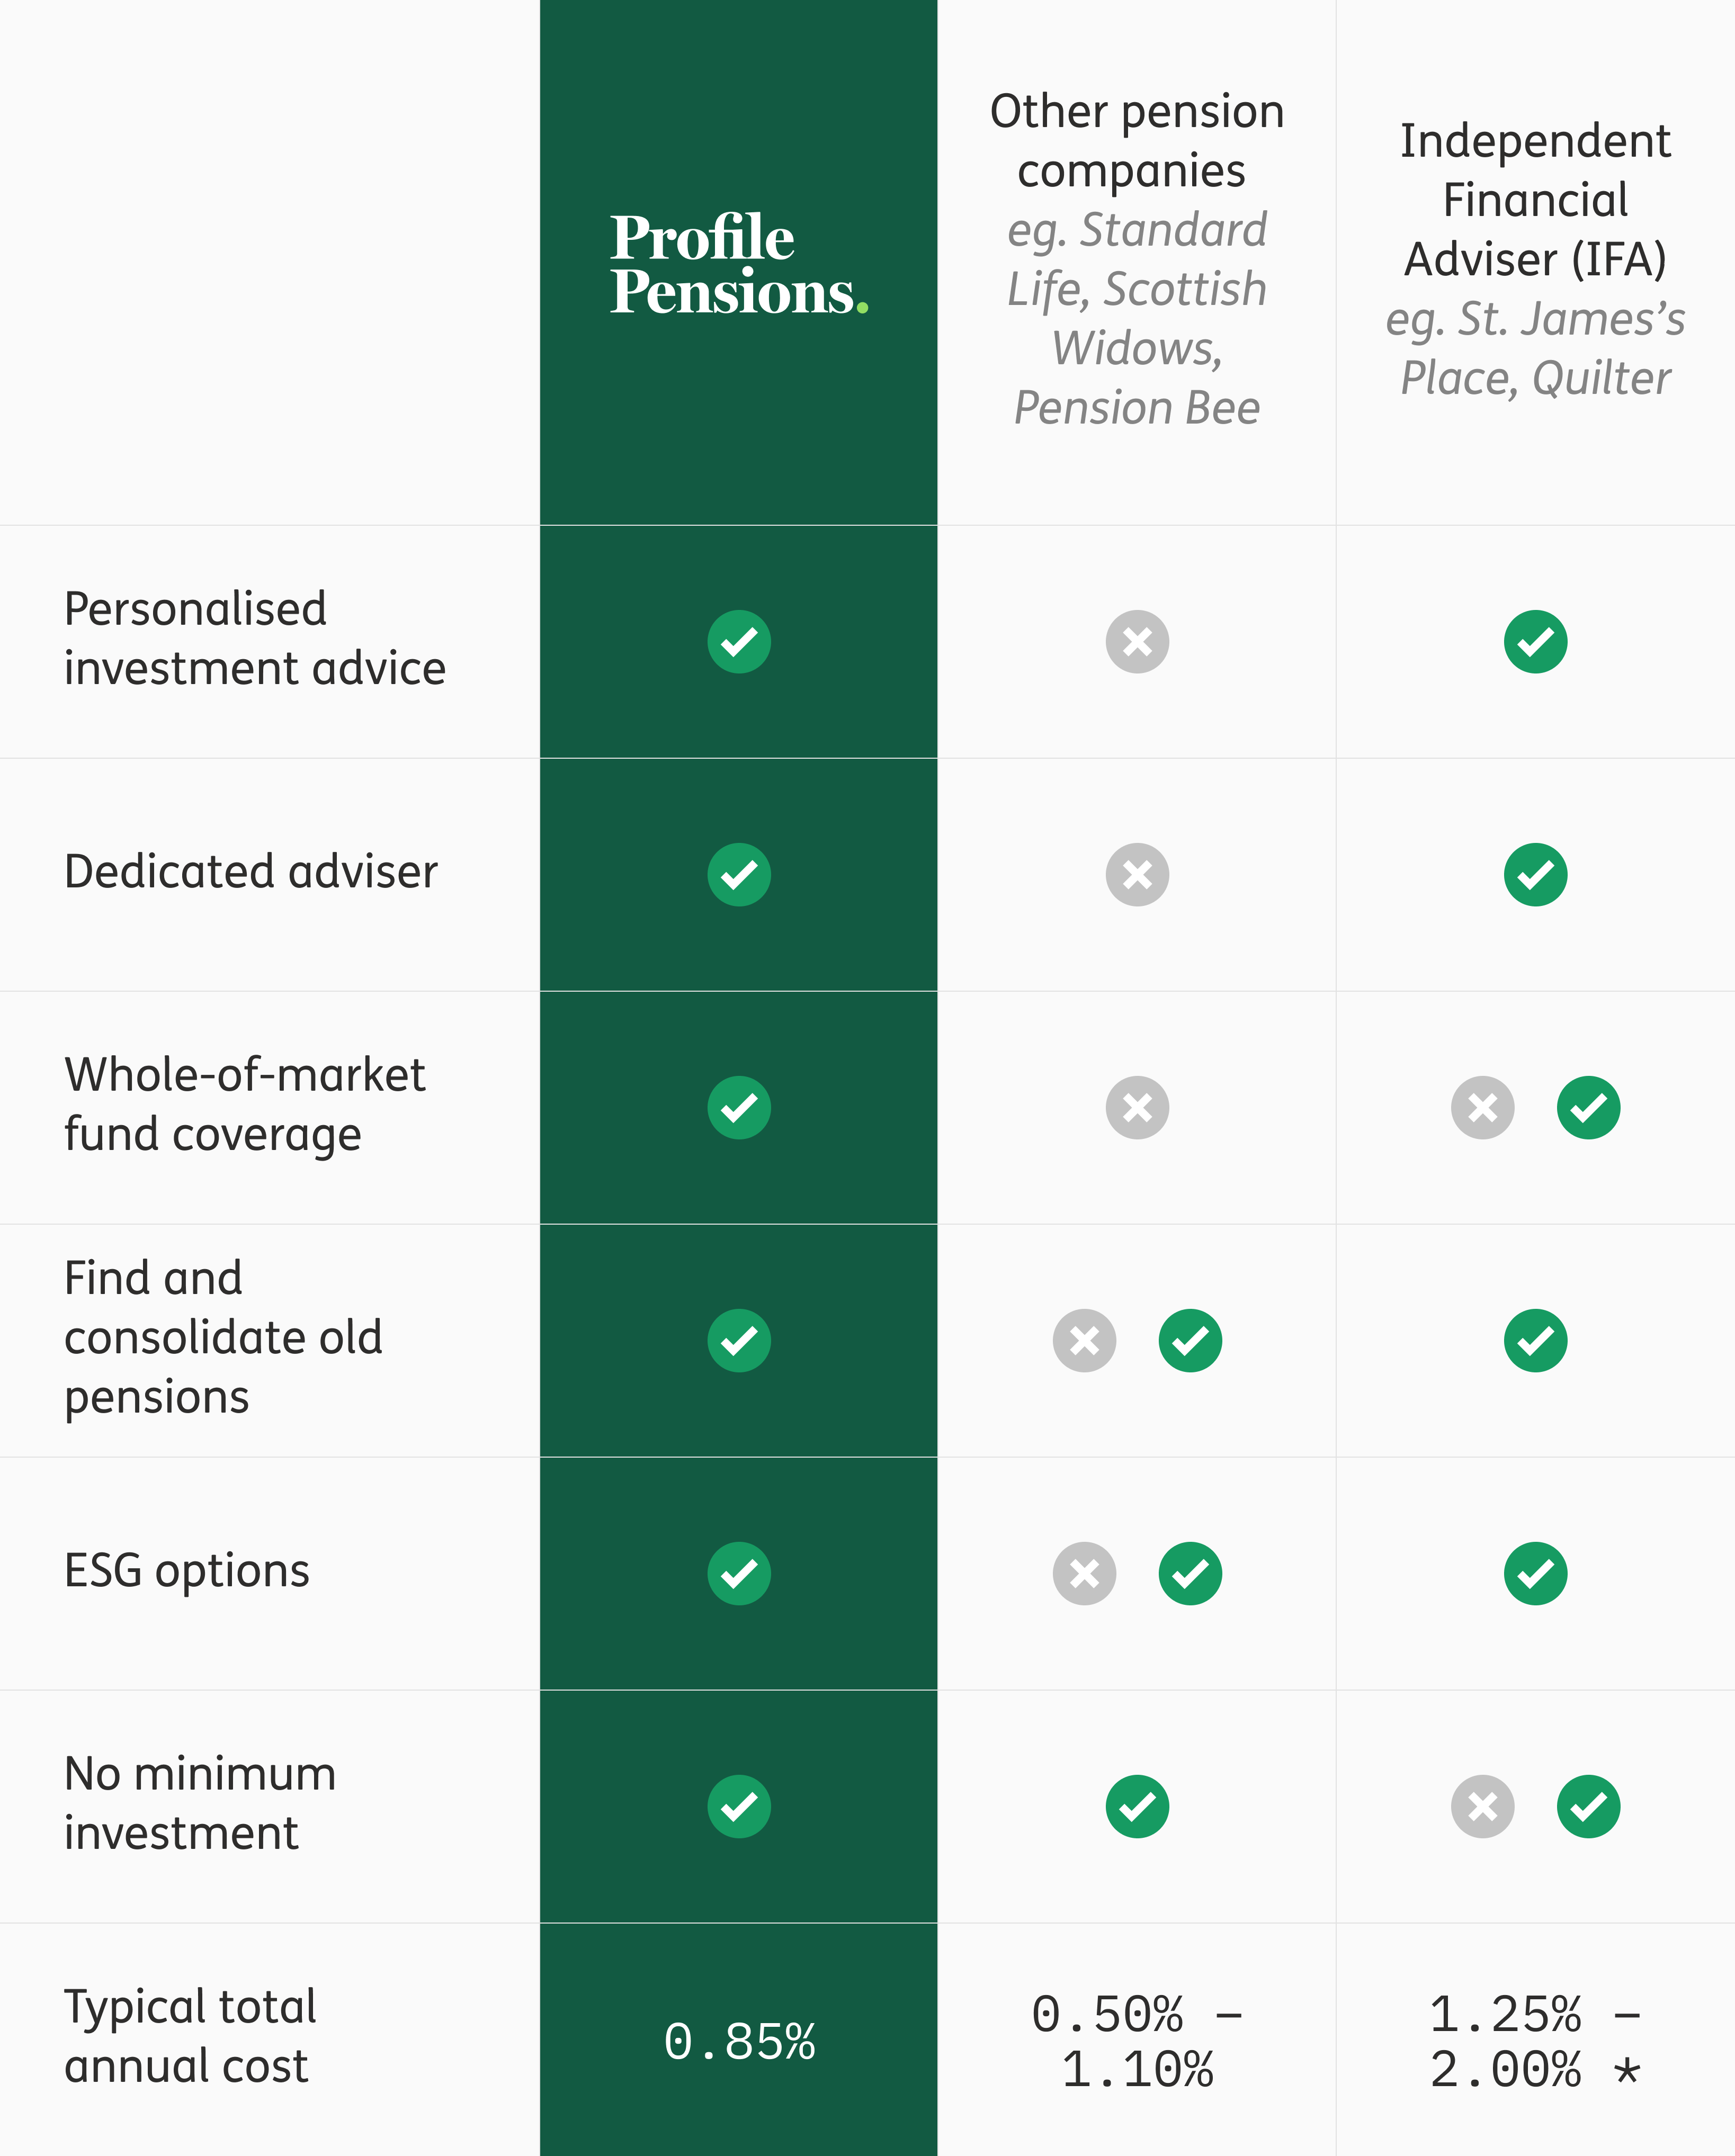The image size is (1735, 2156).
Task: Click the Typical total annual cost label
Action: tap(190, 2036)
